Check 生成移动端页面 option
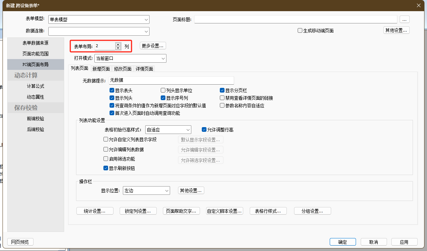427x251 pixels. point(300,31)
